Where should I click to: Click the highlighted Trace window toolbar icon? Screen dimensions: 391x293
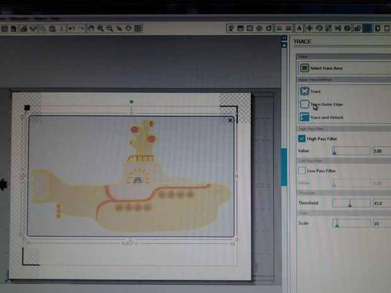coord(367,28)
